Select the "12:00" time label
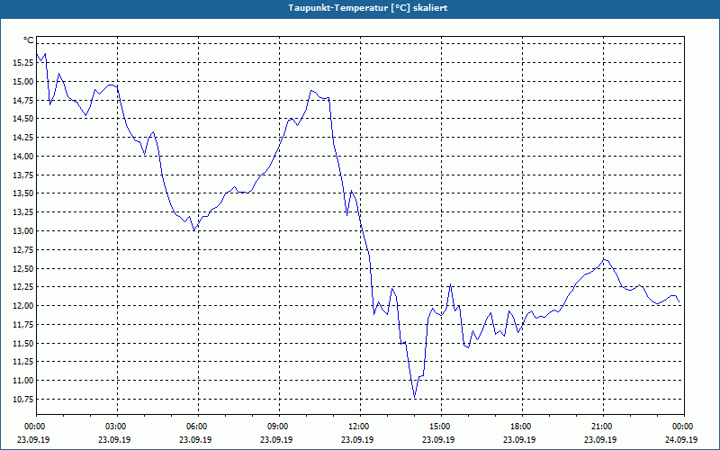The height and width of the screenshot is (450, 720). [358, 427]
